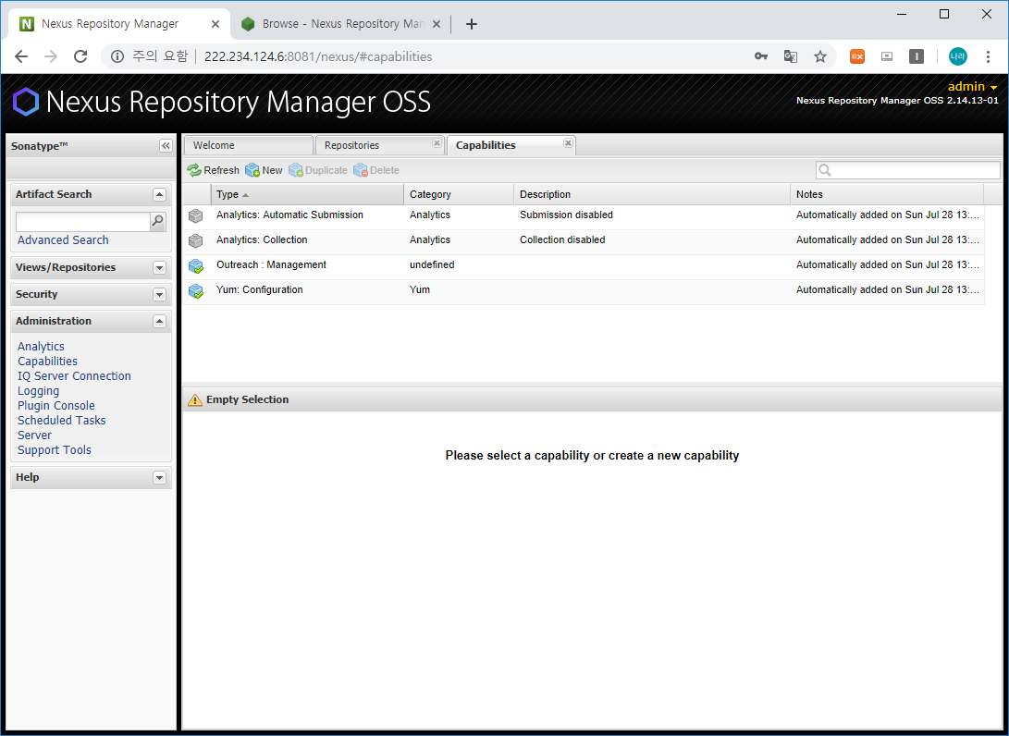Expand the Security panel
Image resolution: width=1009 pixels, height=736 pixels.
pyautogui.click(x=160, y=295)
